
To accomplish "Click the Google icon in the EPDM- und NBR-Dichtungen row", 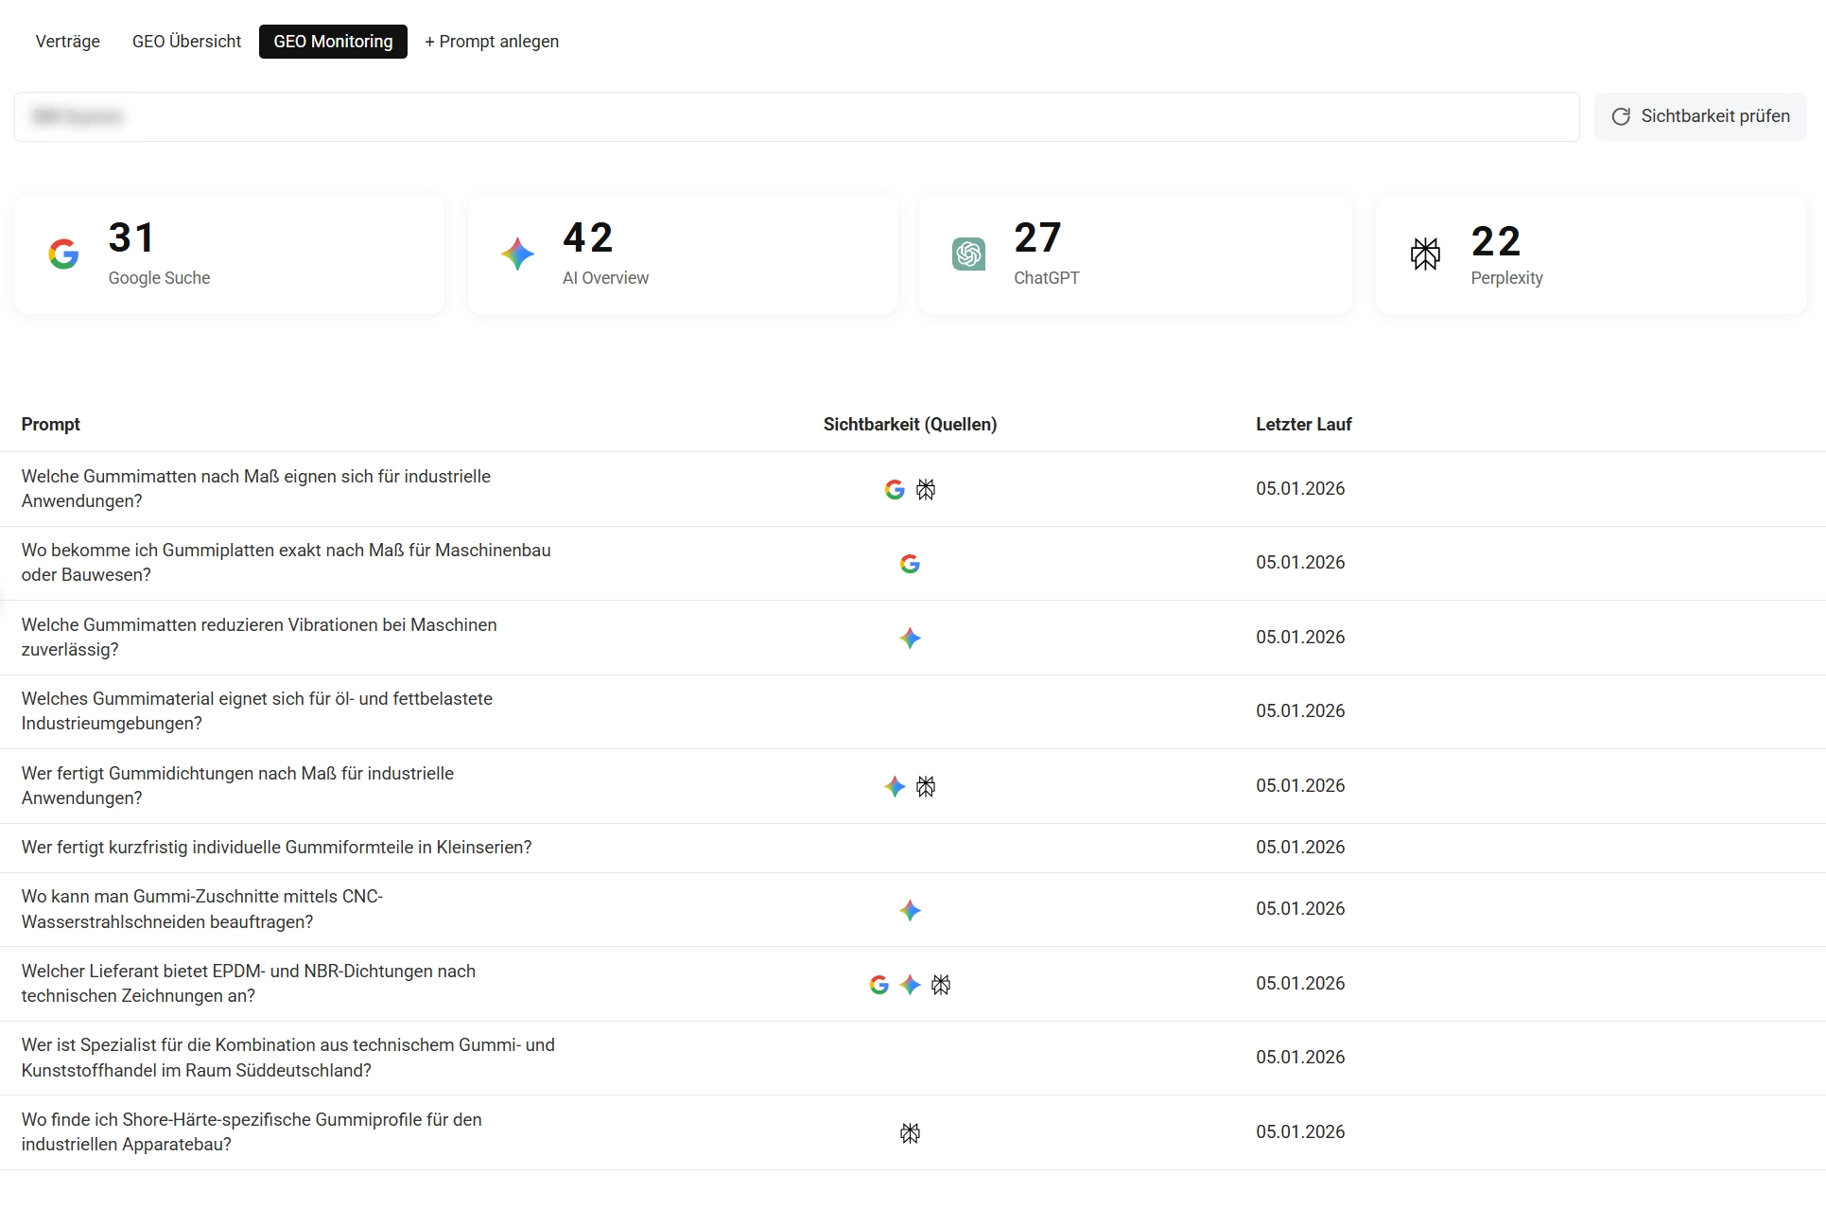I will [x=878, y=985].
